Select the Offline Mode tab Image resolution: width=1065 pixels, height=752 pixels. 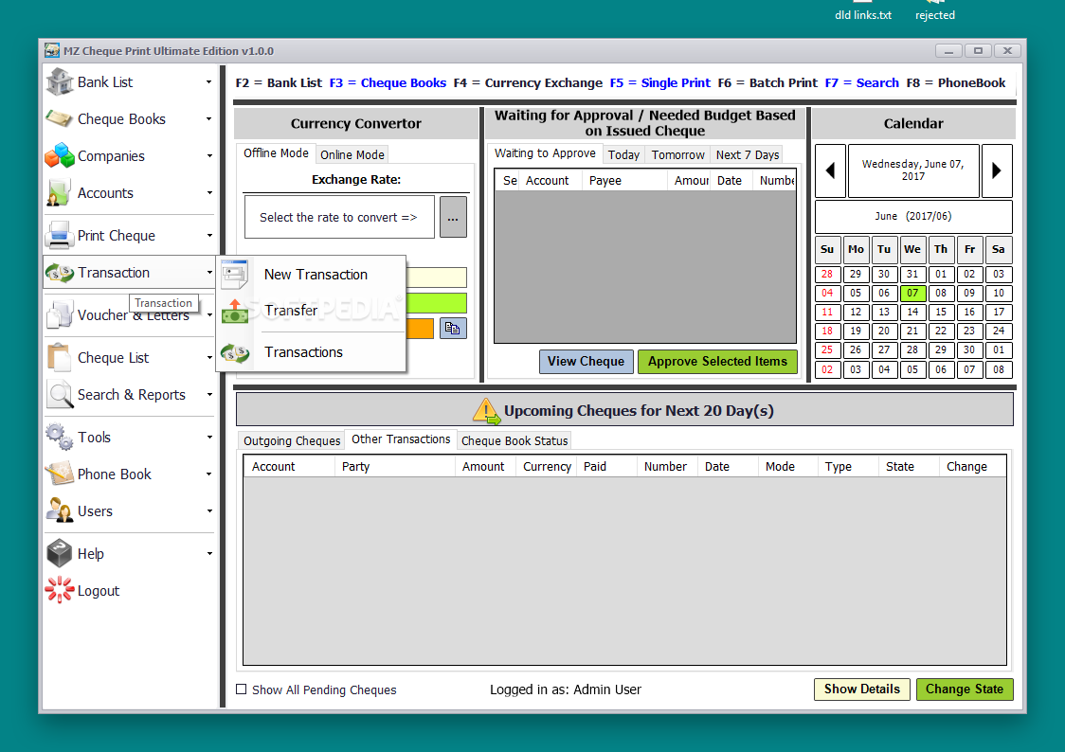click(x=276, y=153)
